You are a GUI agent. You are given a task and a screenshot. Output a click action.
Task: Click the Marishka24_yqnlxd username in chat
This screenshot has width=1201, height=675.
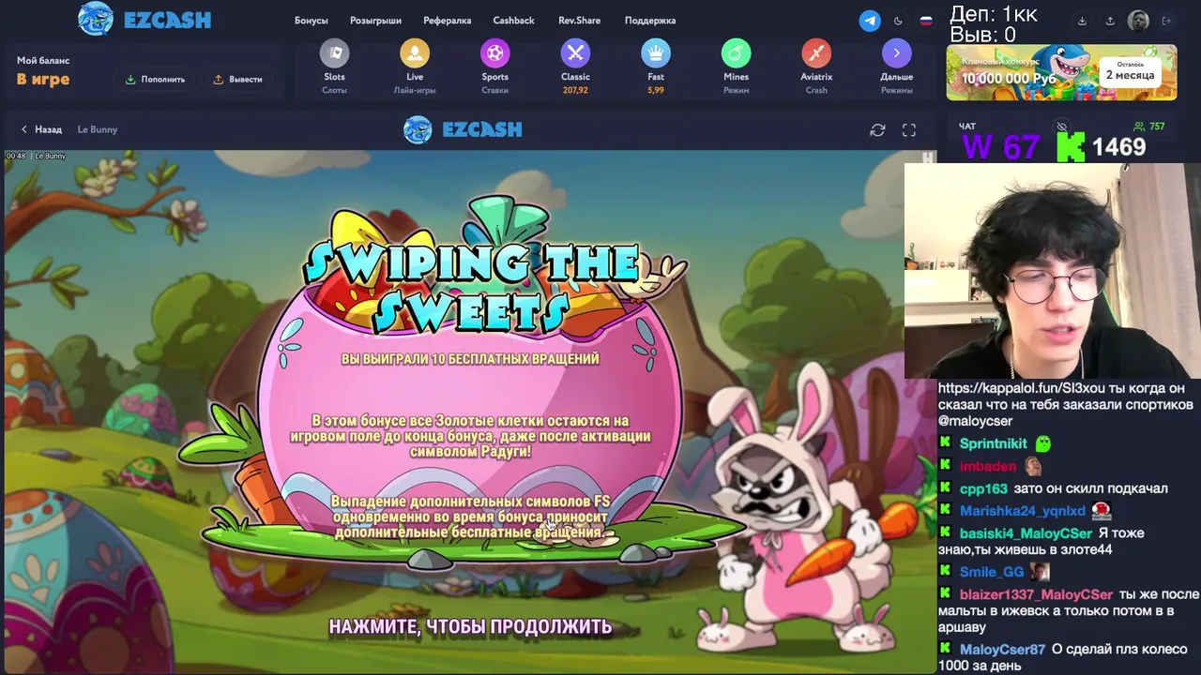pos(1022,511)
